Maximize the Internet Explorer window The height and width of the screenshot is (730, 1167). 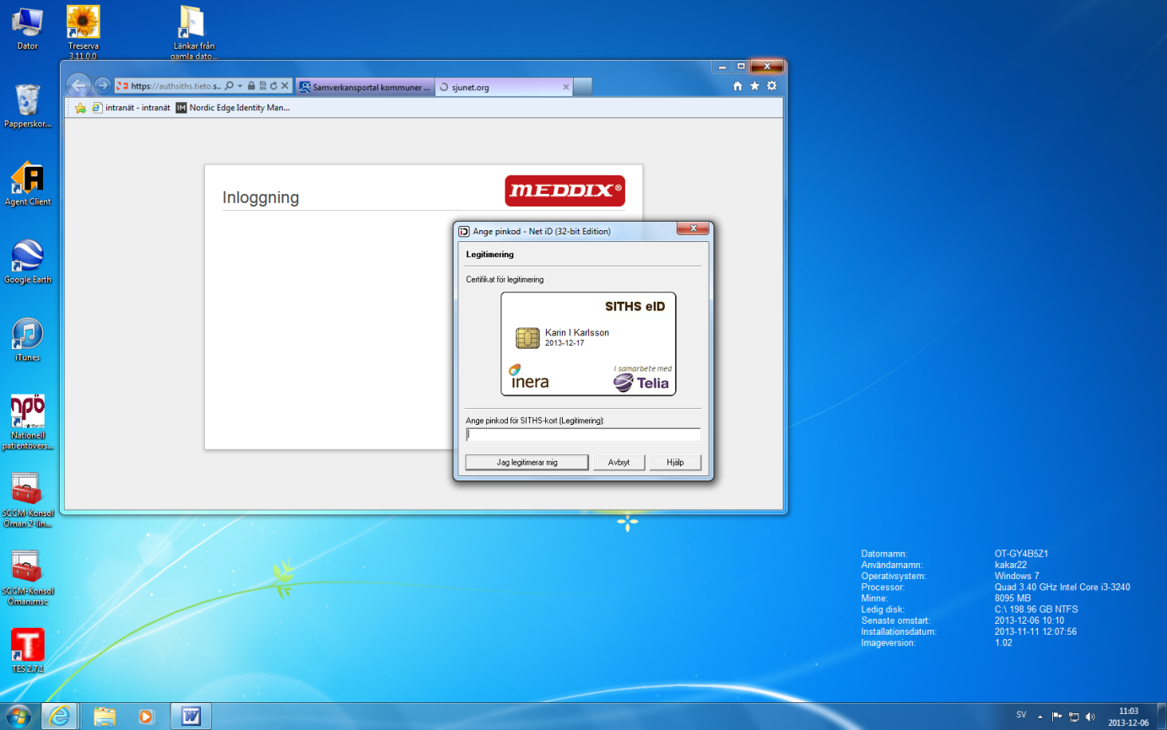[x=741, y=66]
